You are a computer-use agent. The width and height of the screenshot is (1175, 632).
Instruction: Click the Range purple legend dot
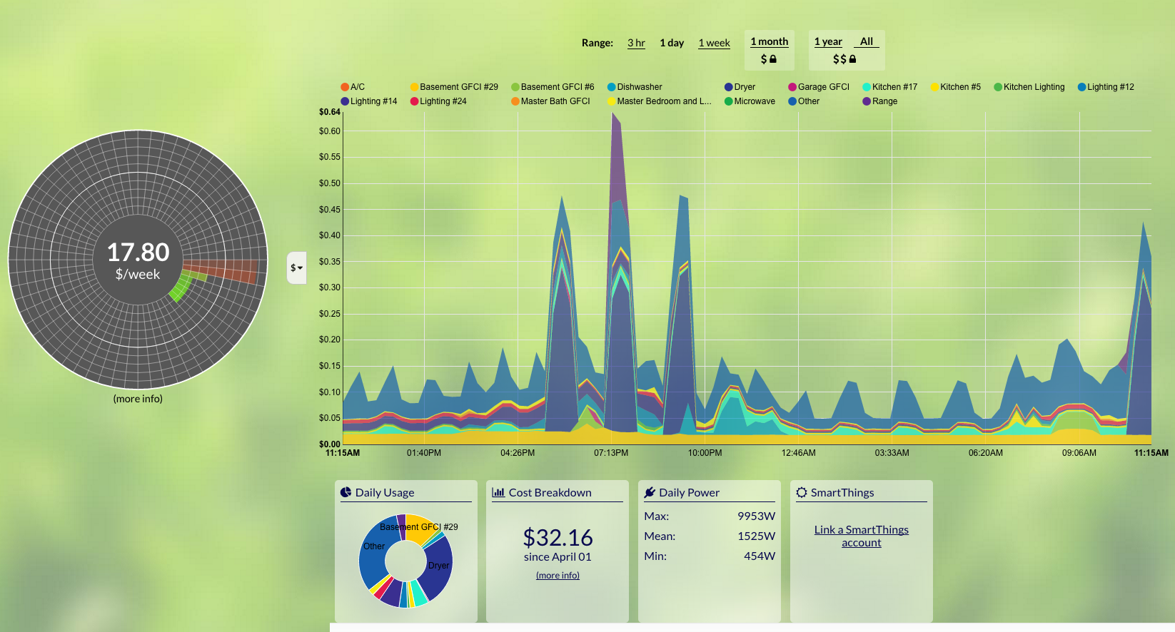pos(867,101)
